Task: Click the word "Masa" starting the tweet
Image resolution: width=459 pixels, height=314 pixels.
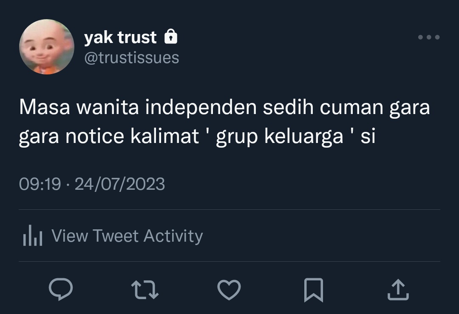Action: point(45,107)
